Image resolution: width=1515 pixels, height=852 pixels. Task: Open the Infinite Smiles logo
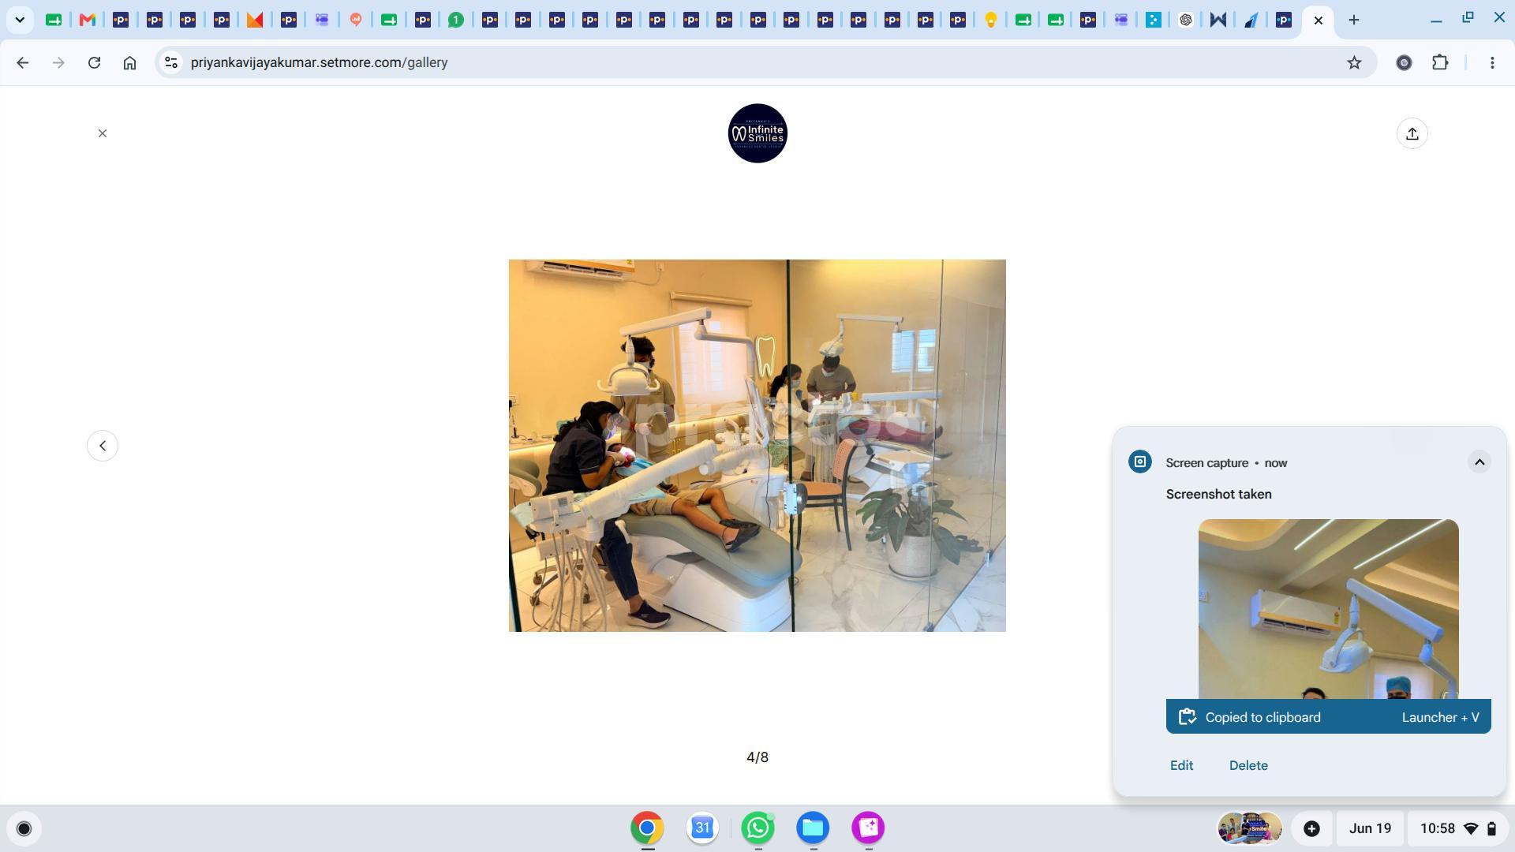(x=757, y=133)
